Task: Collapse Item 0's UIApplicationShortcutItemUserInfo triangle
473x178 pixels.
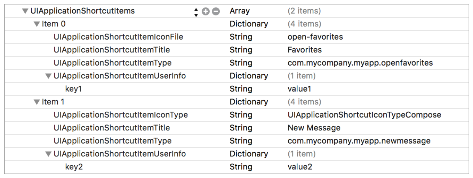Action: click(48, 76)
